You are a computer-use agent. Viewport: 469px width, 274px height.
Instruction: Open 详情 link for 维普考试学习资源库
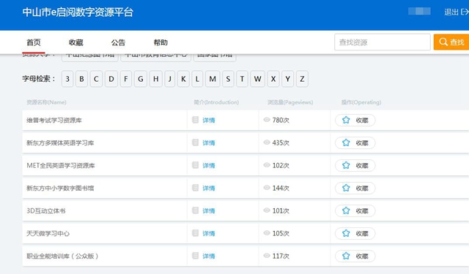(209, 120)
